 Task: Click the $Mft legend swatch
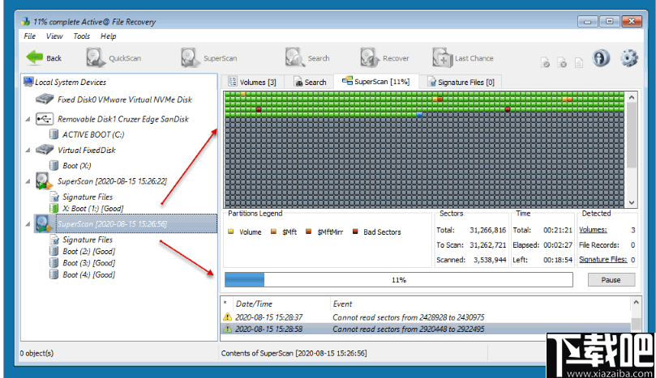click(x=273, y=231)
